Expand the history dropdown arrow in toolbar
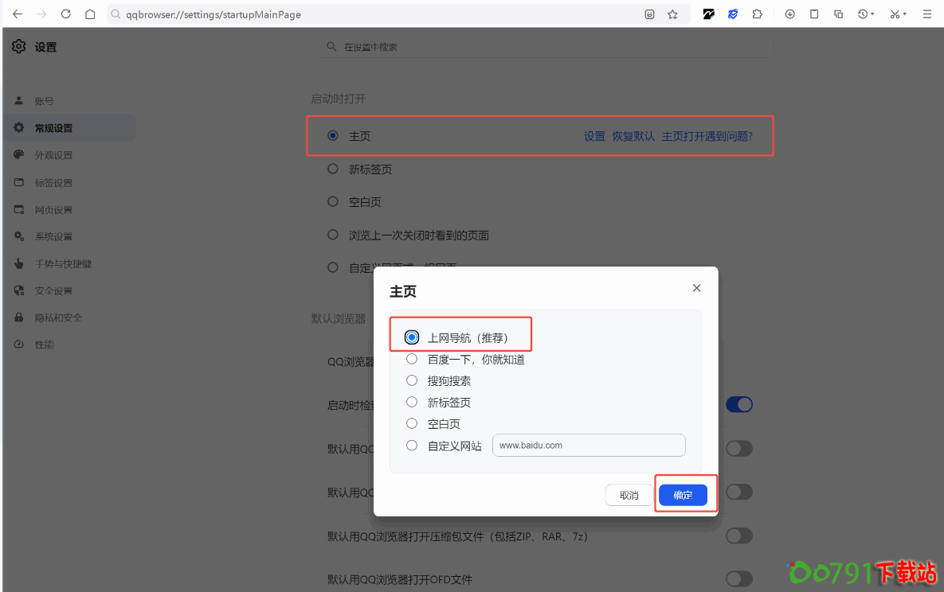Screen dimensions: 944x592 pyautogui.click(x=873, y=14)
